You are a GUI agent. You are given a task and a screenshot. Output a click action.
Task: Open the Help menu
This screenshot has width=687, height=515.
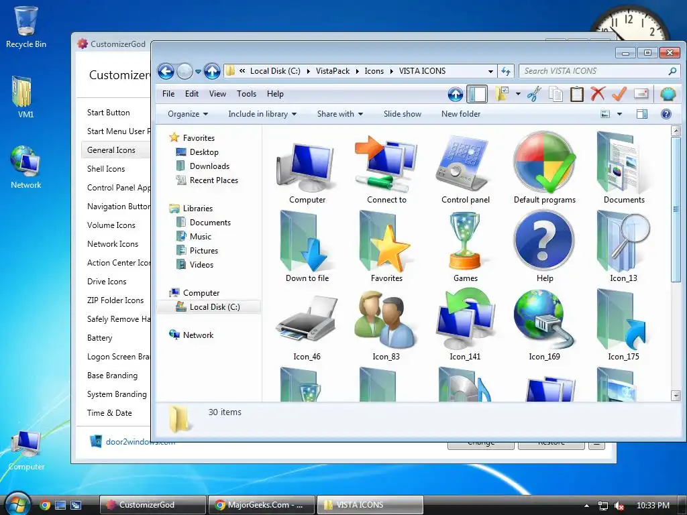coord(275,94)
